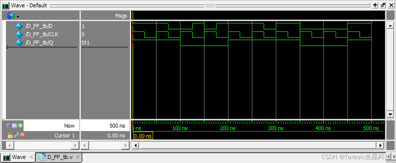Close the Wave tab
Viewport: 396px width, 163px height.
31,157
